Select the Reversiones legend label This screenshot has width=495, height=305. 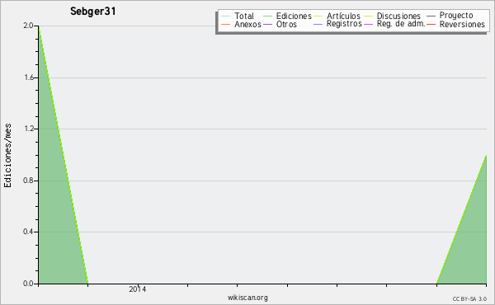462,24
